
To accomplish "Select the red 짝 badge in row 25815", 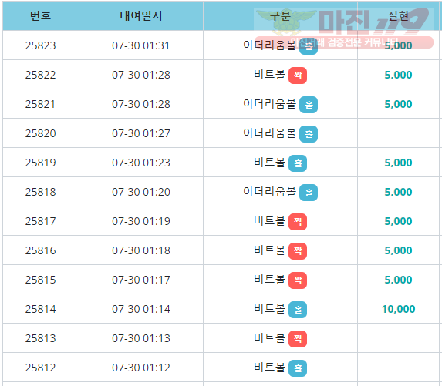I will point(298,280).
